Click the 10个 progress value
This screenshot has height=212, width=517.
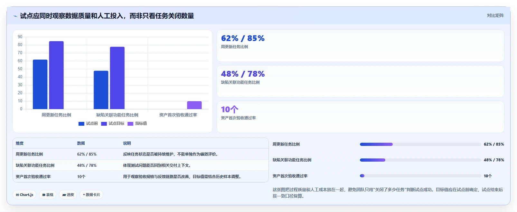point(488,176)
